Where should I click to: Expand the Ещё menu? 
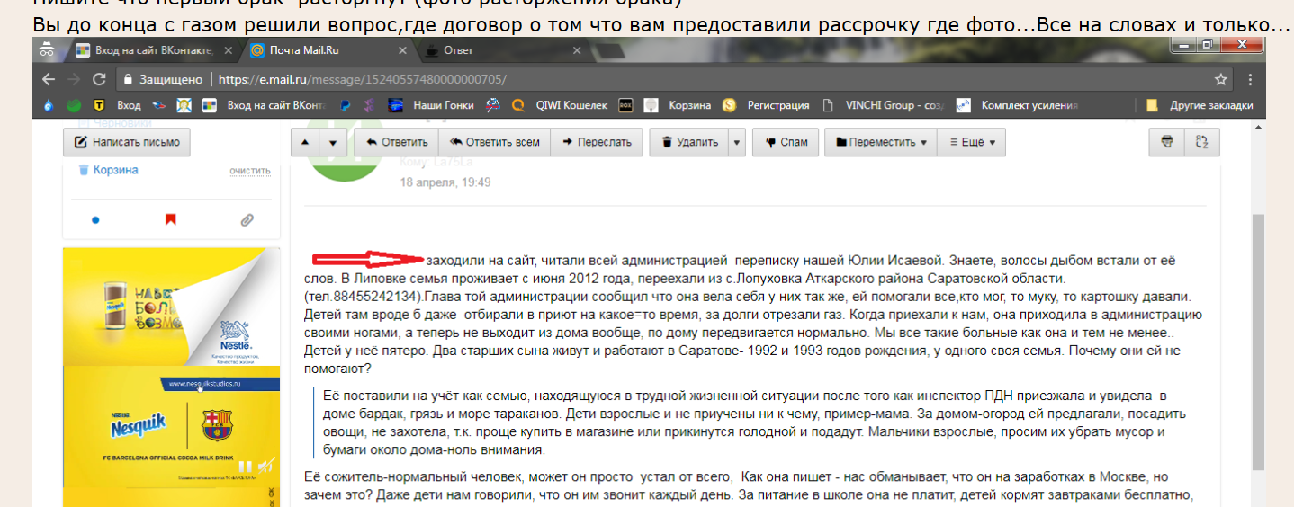971,142
